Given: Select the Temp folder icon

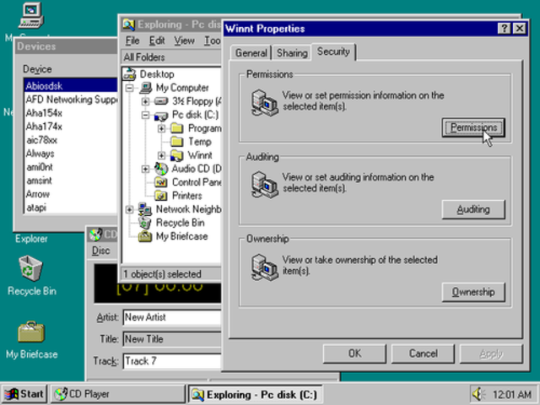Looking at the screenshot, I should point(177,142).
